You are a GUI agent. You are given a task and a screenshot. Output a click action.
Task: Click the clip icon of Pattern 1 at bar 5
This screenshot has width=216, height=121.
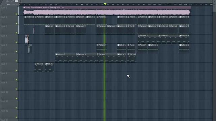coord(25,17)
